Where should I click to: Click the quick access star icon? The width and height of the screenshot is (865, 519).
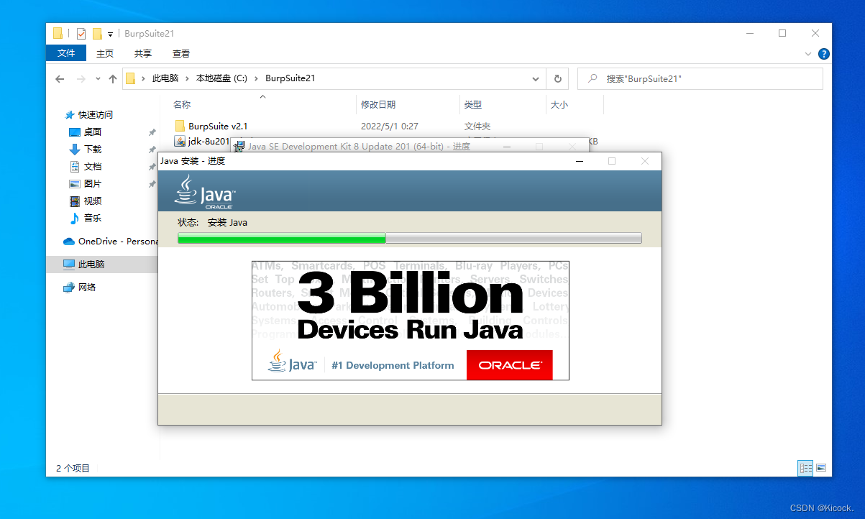coord(70,115)
